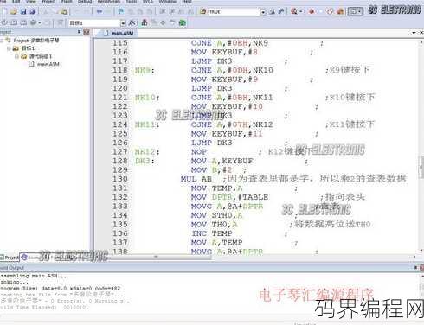Click line 130 'MUL AB' instruction
424x325 pixels.
click(x=196, y=179)
